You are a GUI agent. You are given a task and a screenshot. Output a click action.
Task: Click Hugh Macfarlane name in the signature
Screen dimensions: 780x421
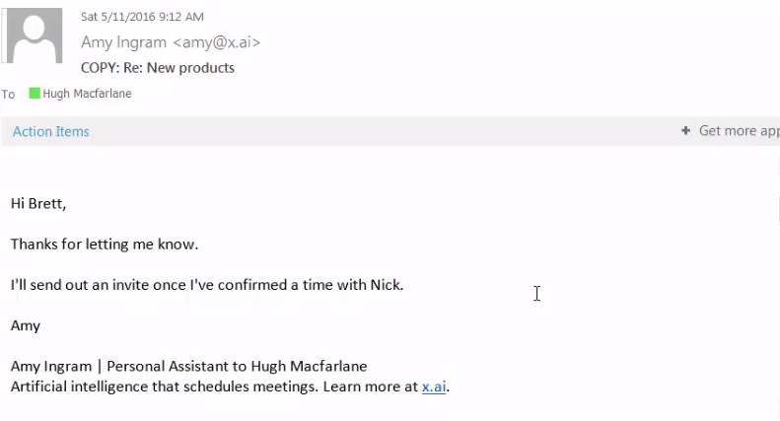point(311,366)
